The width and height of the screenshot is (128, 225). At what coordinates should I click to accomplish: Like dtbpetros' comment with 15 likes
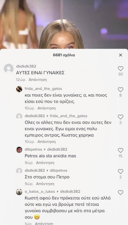click(121, 150)
